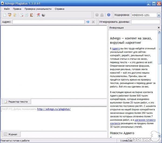Click the blue Go arrow beside address field
Viewport: 162px width, 143px height.
click(88, 22)
